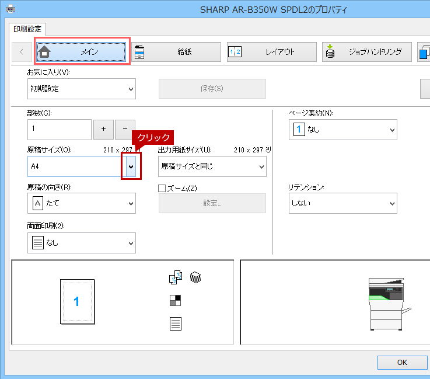The height and width of the screenshot is (379, 430).
Task: Open the ジョブハンドリング tab
Action: (367, 51)
